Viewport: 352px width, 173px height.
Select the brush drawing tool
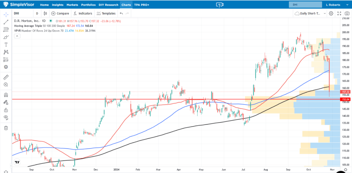6,37
